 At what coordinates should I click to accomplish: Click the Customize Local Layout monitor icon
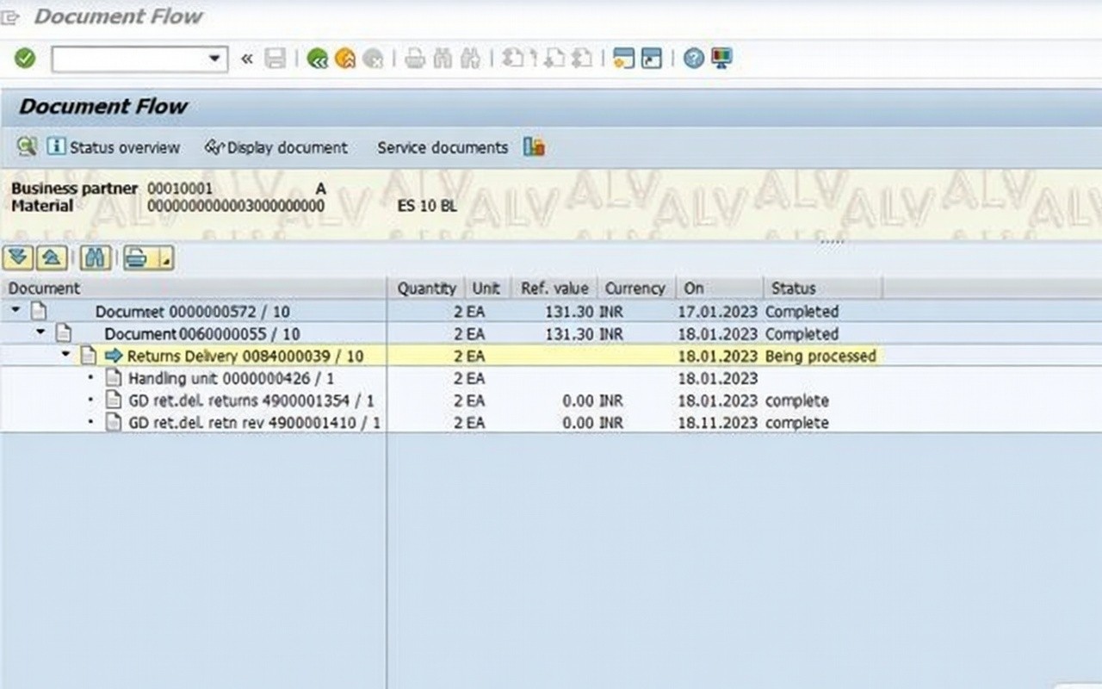tap(721, 59)
